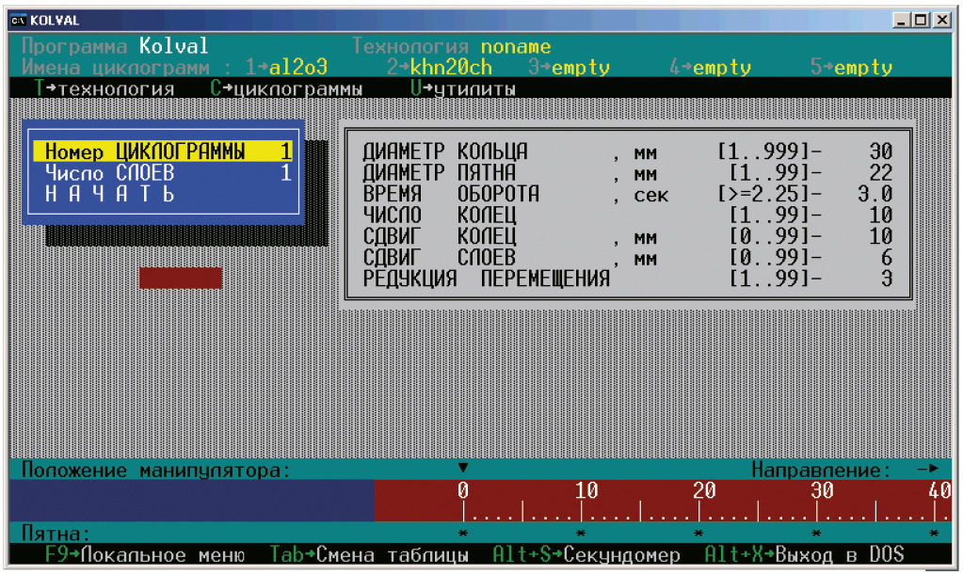Viewport: 963px width, 575px height.
Task: Maximize the KOLVAL window
Action: coord(922,21)
